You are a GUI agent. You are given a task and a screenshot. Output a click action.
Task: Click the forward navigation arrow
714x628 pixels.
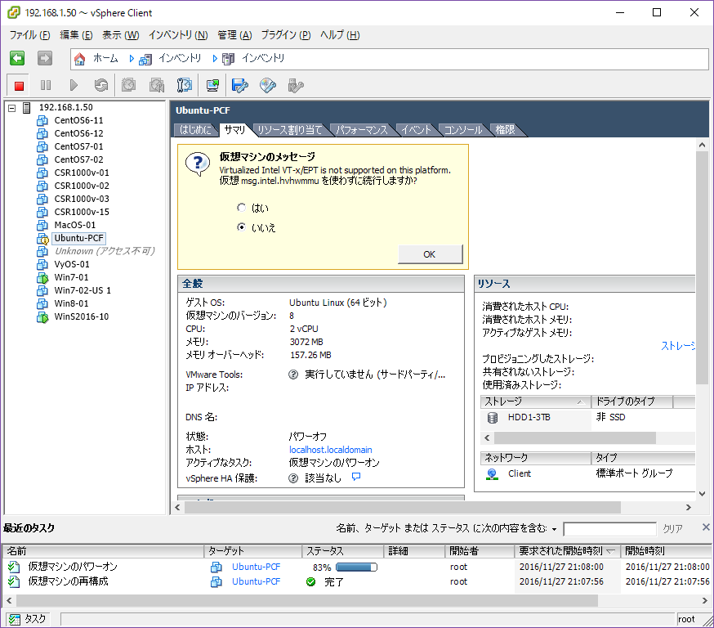coord(45,58)
